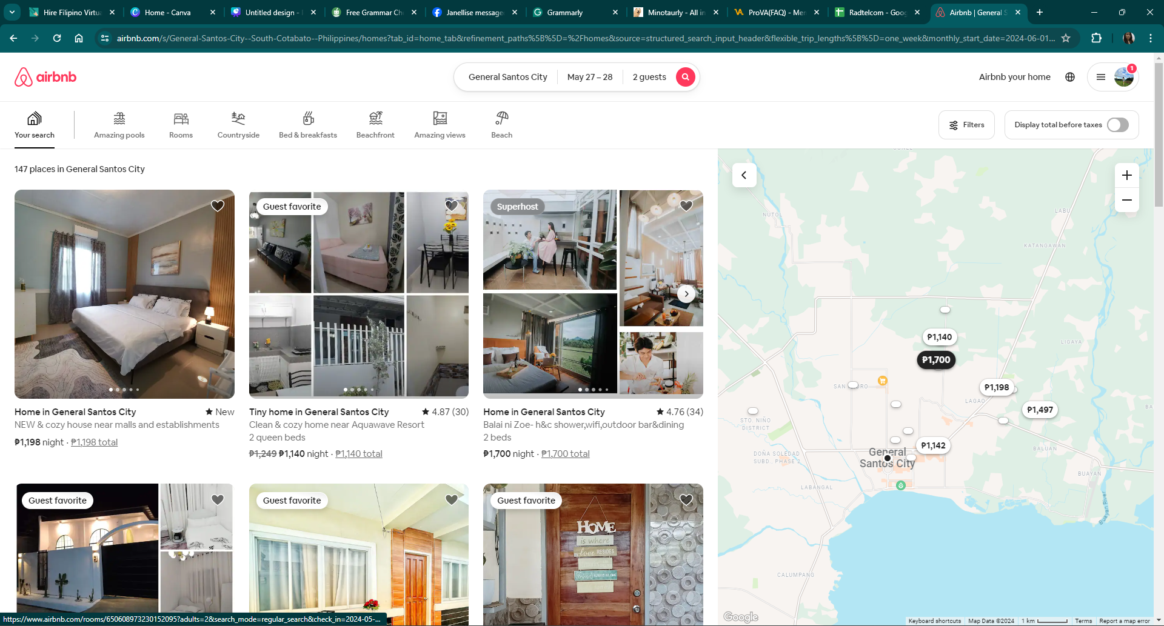
Task: Click the map Terms link
Action: pos(1083,621)
